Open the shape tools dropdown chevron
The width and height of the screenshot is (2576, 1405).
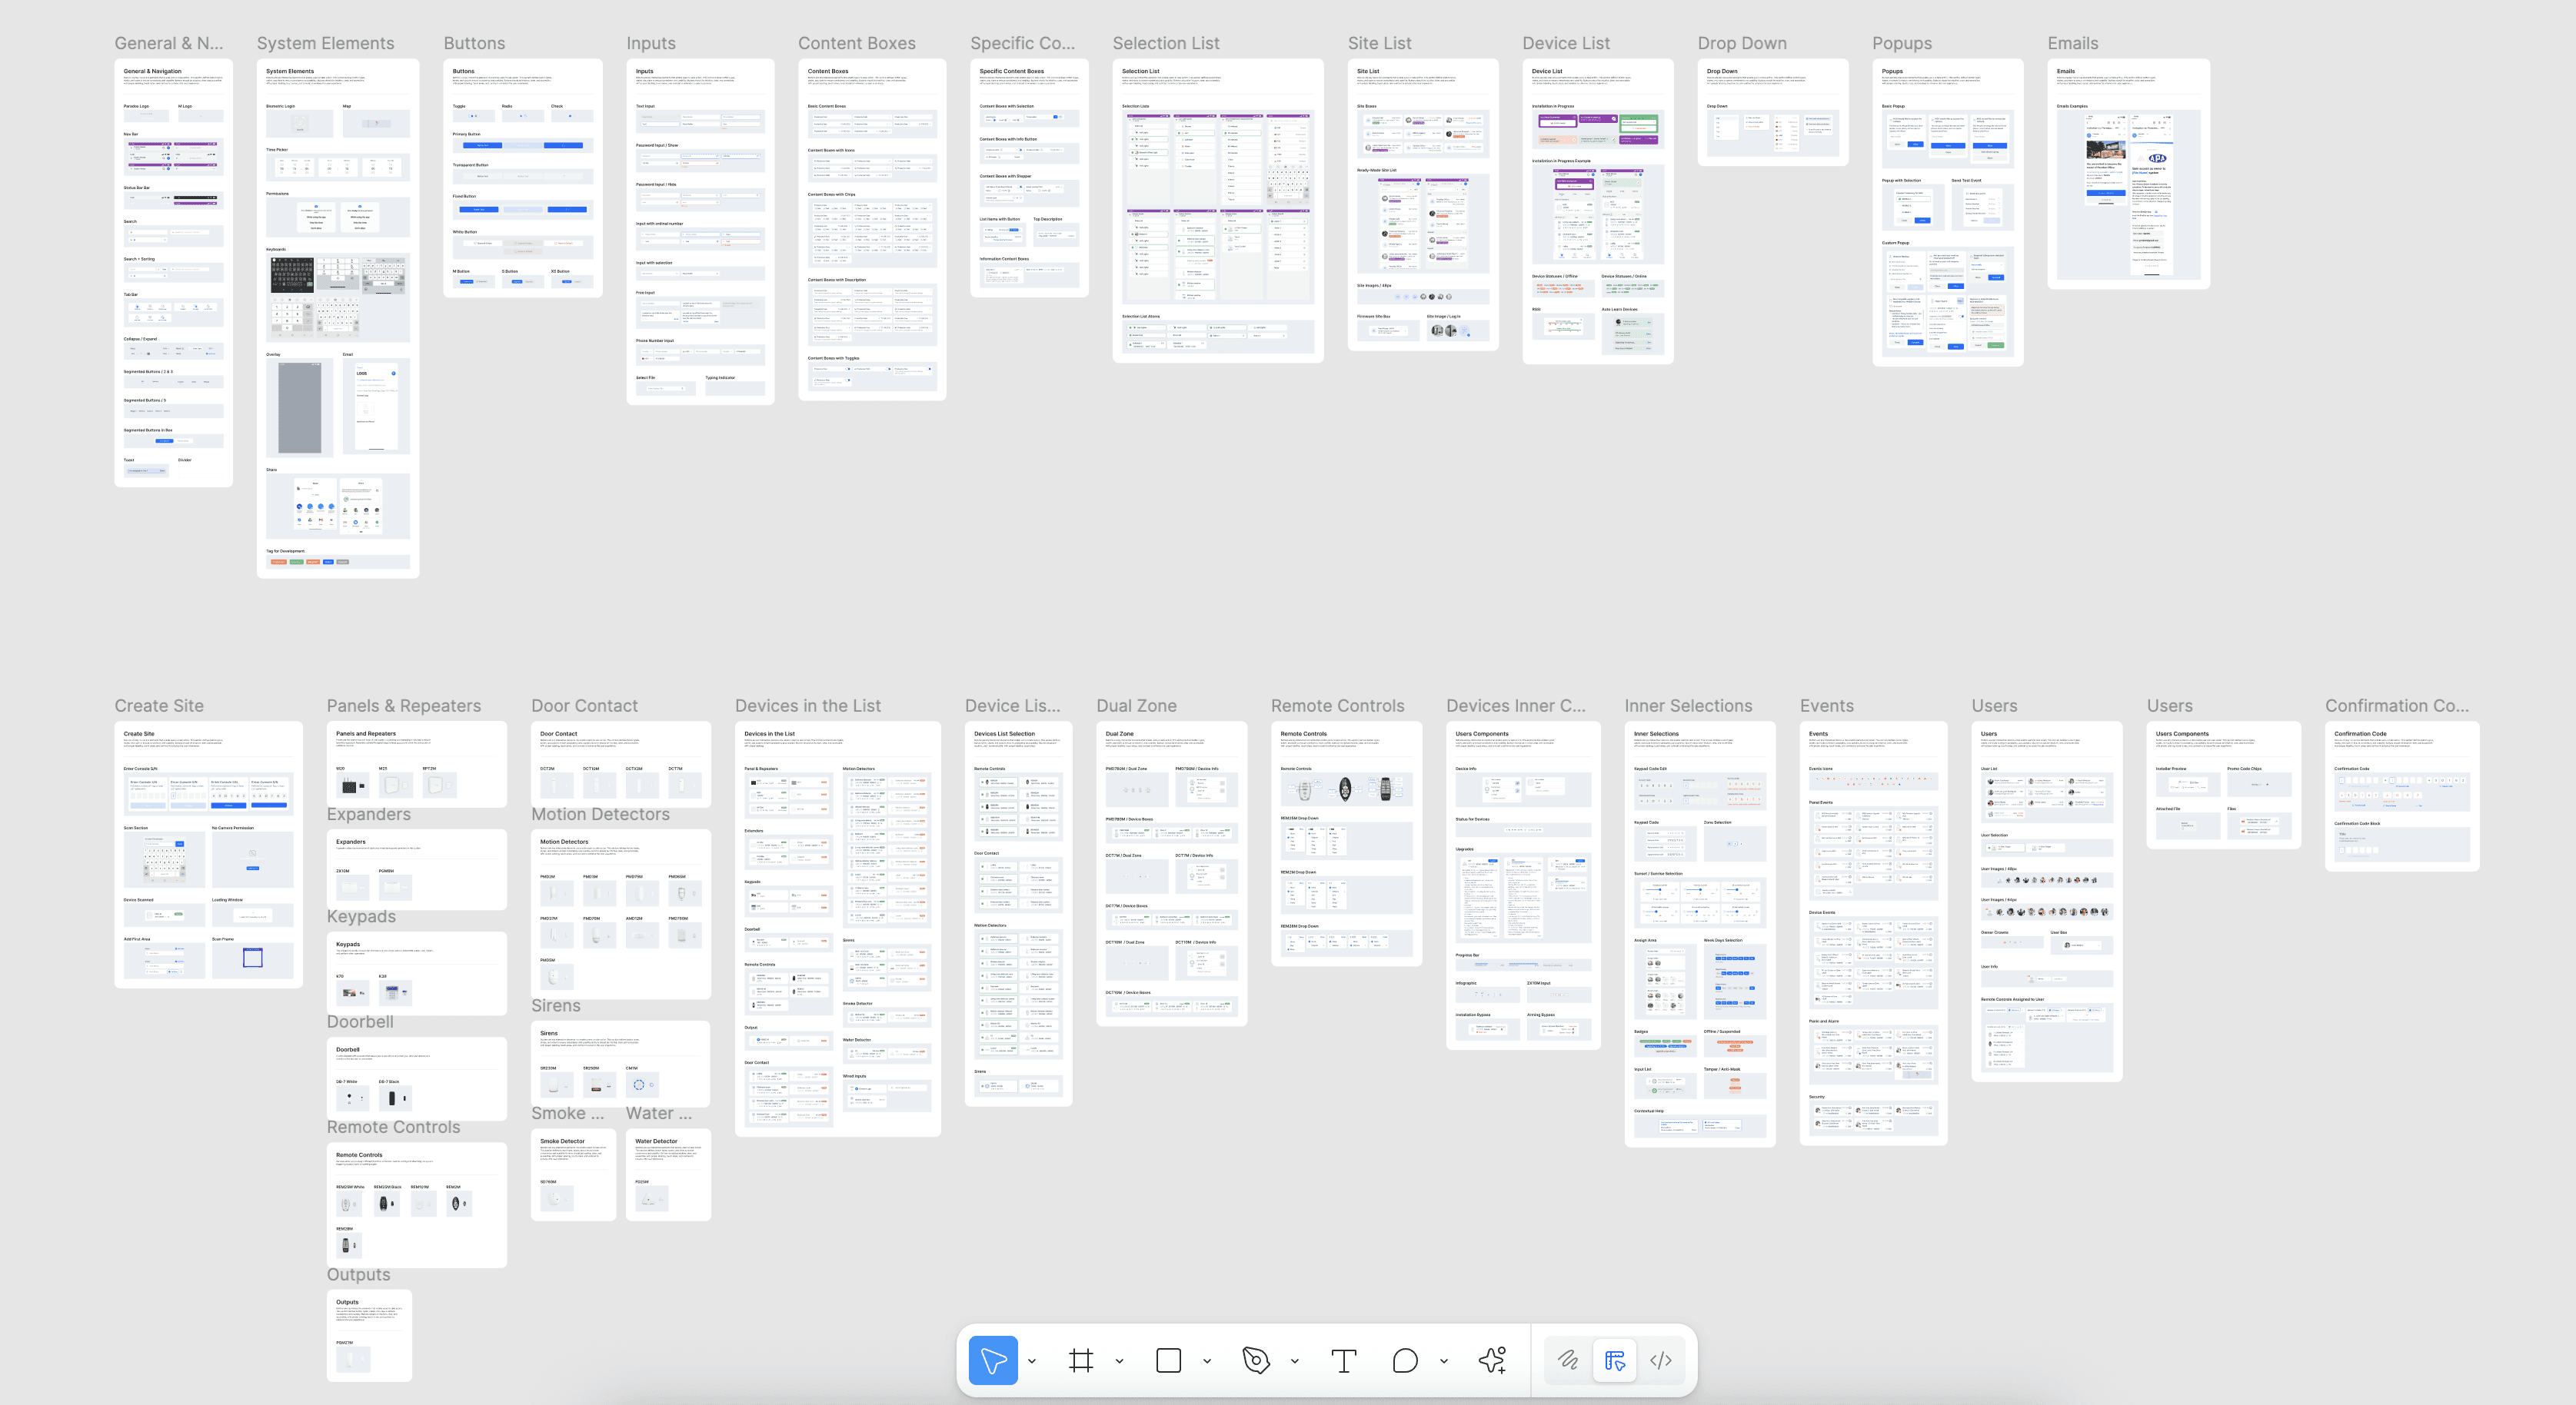click(x=1207, y=1361)
